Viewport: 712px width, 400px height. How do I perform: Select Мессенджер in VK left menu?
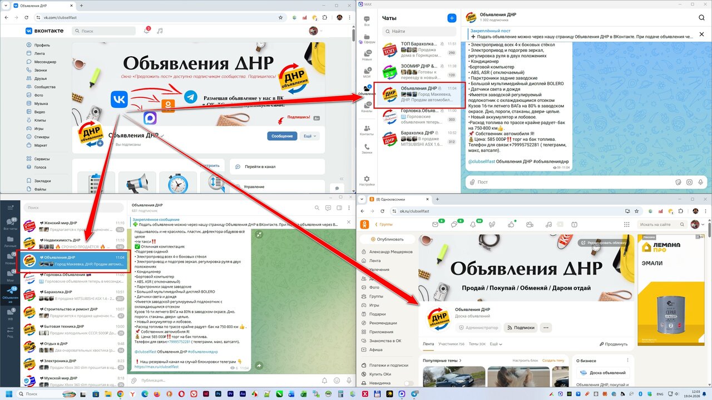pos(44,62)
